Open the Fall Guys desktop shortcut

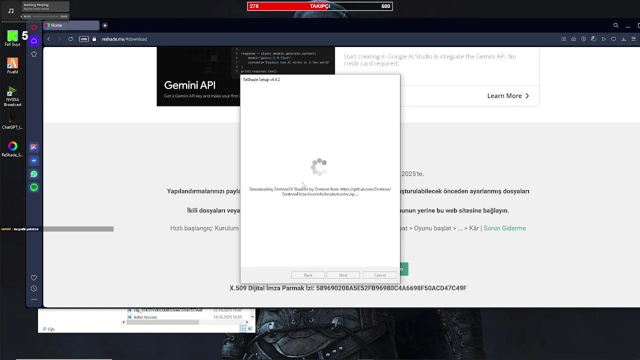click(x=12, y=38)
